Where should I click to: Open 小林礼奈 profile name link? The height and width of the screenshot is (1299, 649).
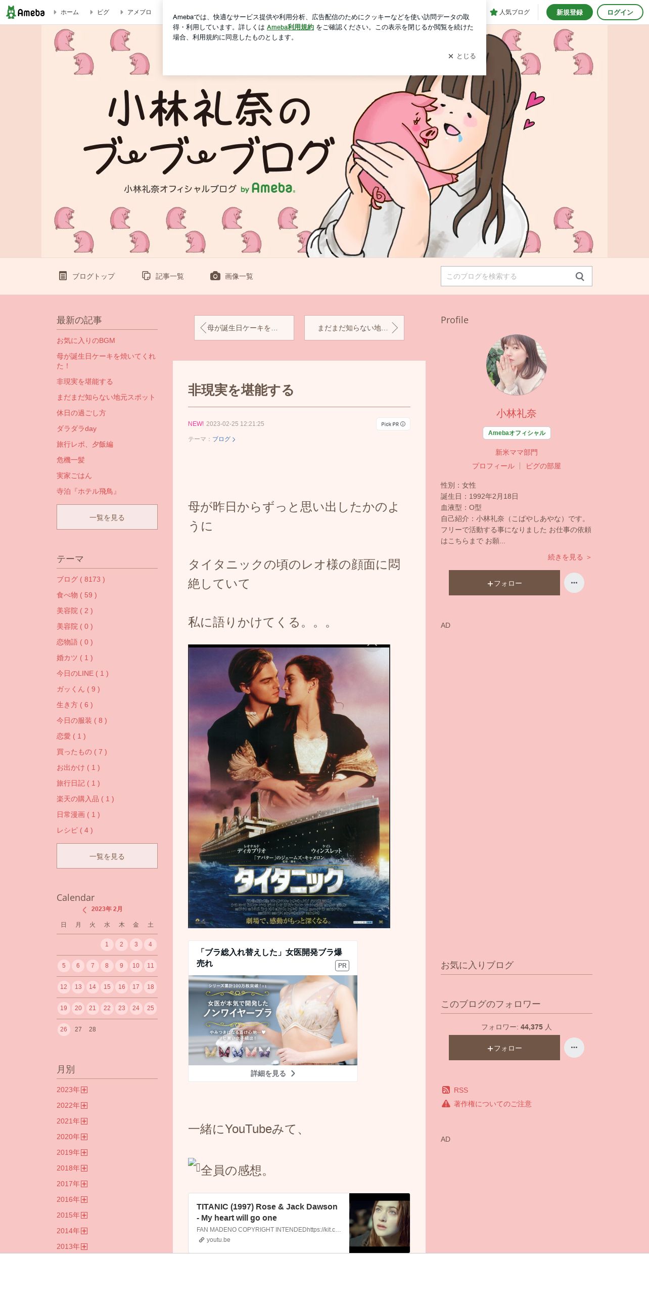(x=517, y=413)
